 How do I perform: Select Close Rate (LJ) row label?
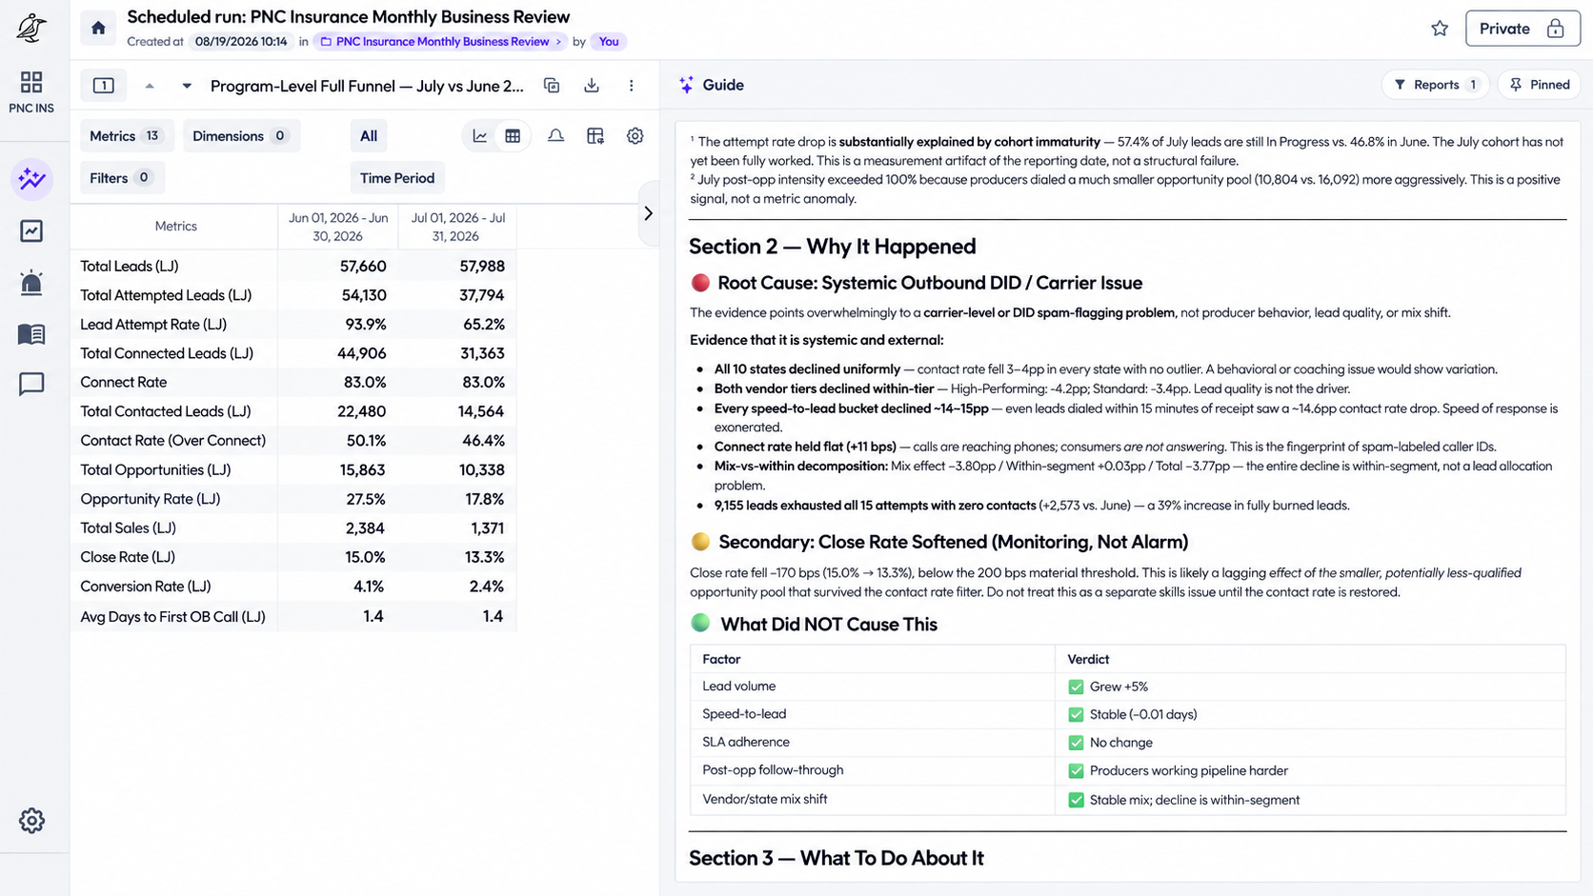[x=128, y=557]
